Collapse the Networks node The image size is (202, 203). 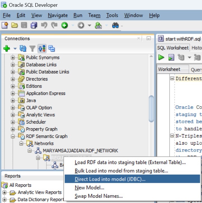(x=21, y=143)
